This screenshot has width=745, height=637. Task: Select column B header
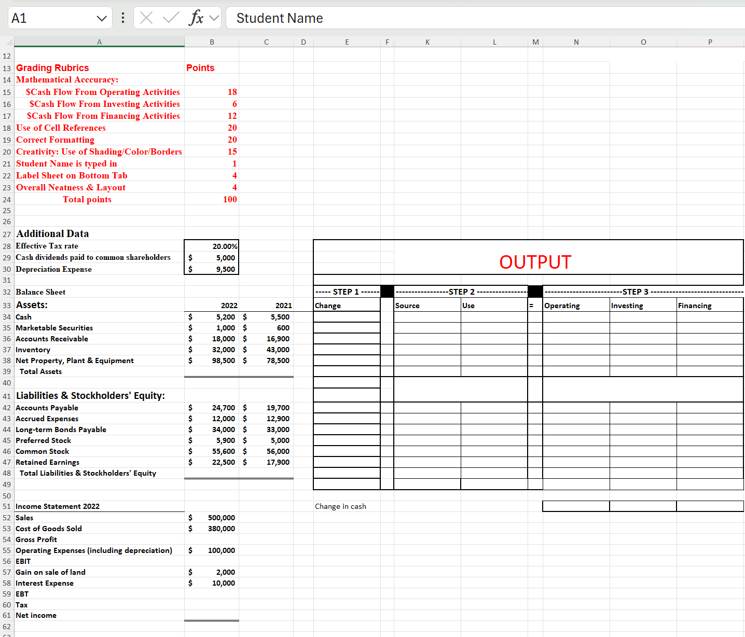pyautogui.click(x=212, y=42)
